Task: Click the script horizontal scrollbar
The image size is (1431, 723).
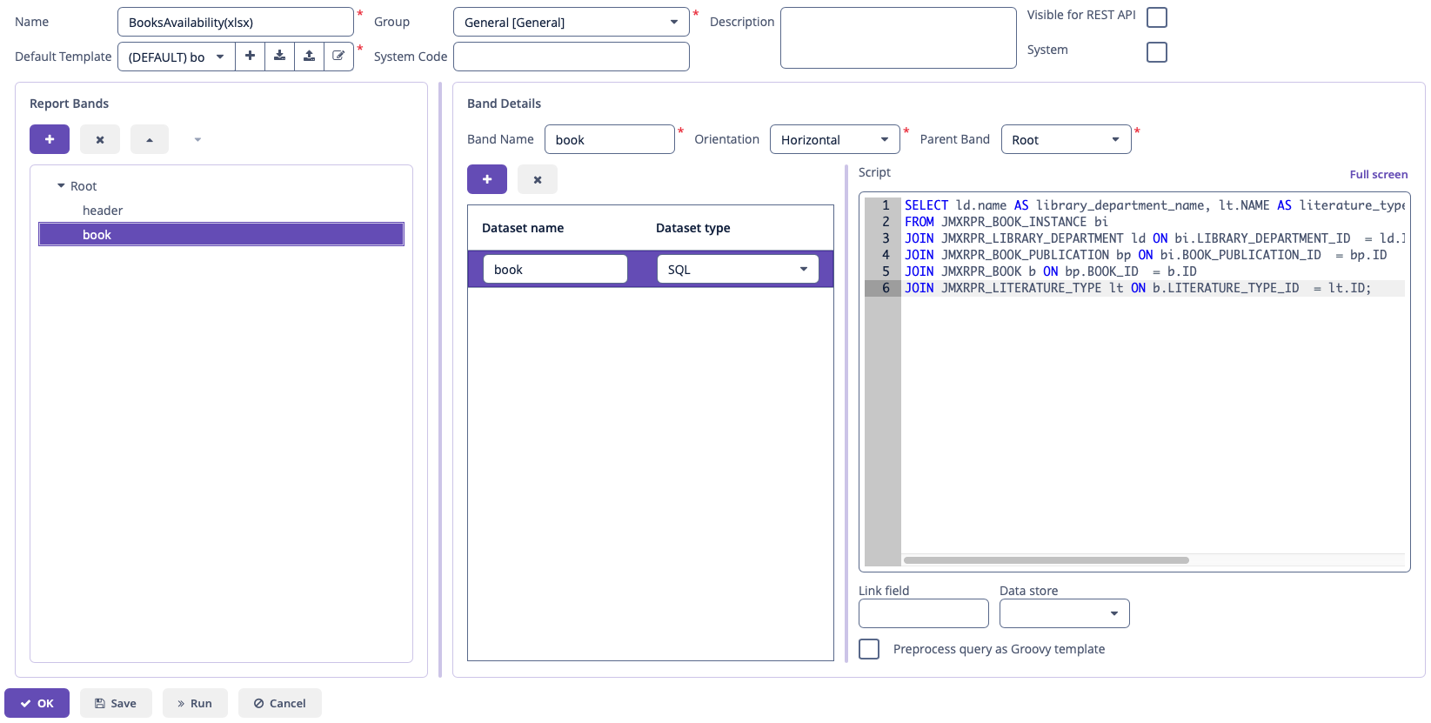Action: [x=1047, y=560]
